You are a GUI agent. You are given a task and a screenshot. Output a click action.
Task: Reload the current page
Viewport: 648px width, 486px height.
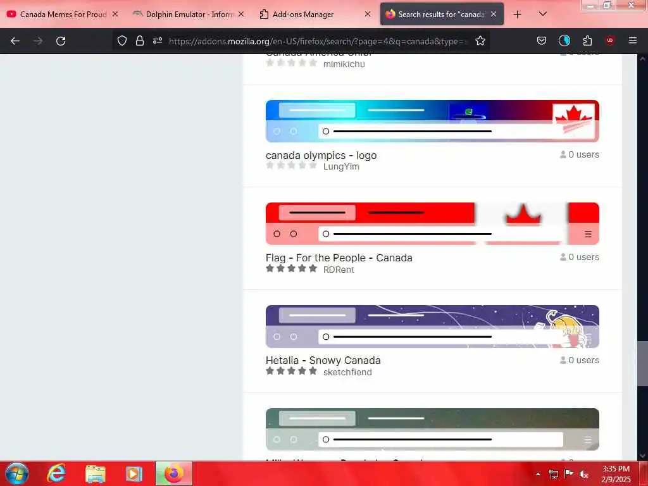(61, 41)
